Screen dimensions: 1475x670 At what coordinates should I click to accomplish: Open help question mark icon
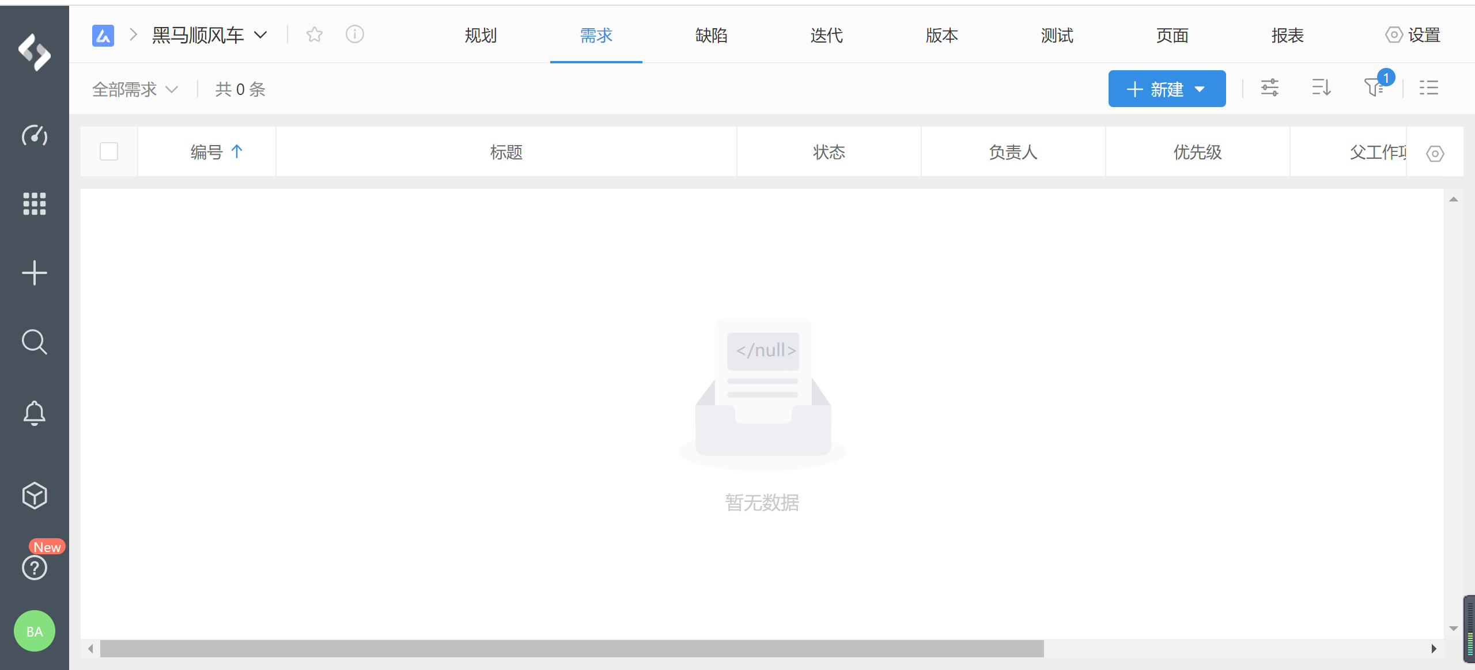[35, 568]
